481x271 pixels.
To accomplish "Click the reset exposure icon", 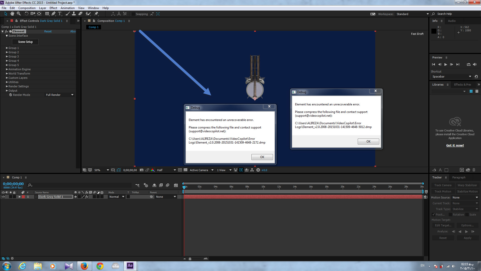I will pos(258,170).
